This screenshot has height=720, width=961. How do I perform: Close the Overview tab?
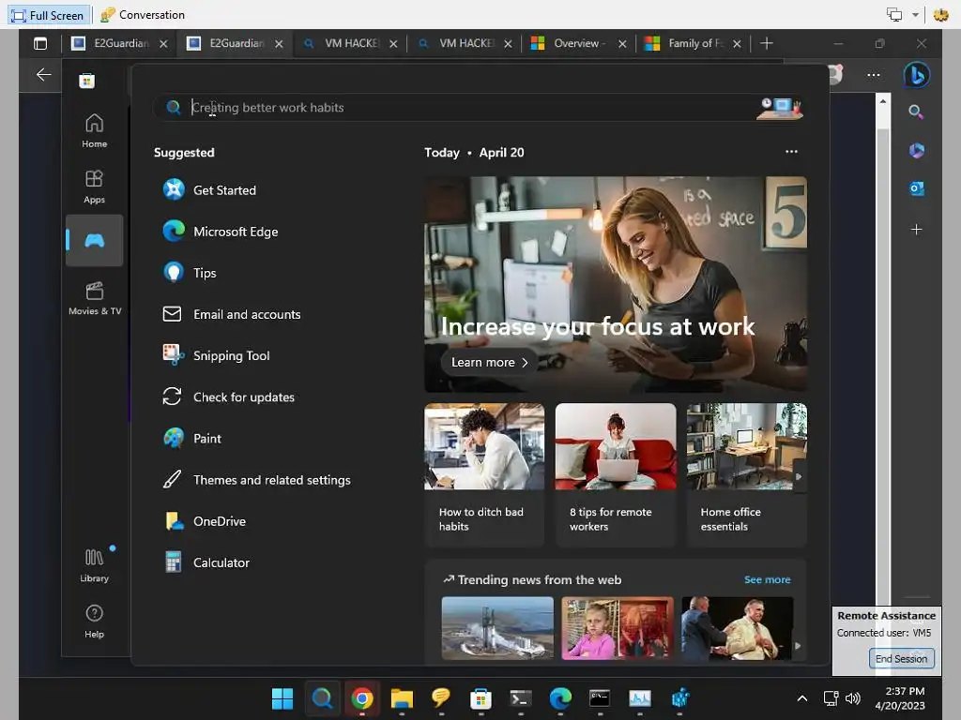pyautogui.click(x=622, y=43)
